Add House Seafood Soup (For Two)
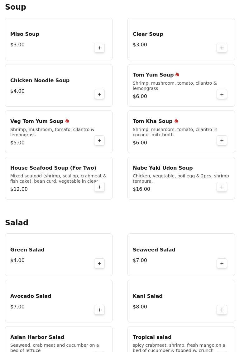This screenshot has height=352, width=240. tap(99, 187)
